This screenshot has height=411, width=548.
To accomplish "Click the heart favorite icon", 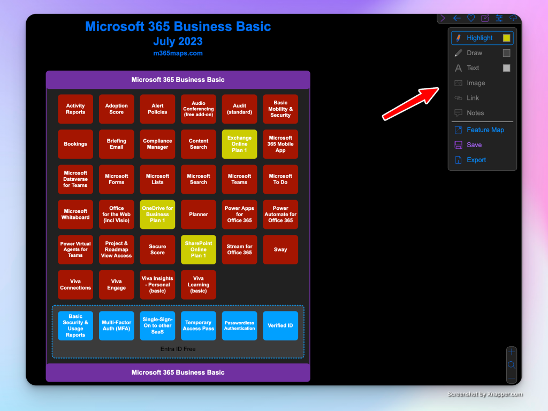I will pos(471,18).
